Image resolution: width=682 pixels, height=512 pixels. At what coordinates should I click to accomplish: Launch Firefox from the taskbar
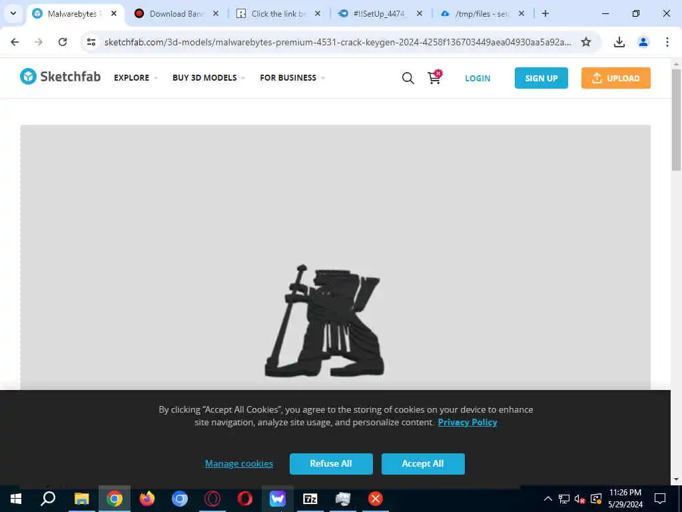[x=147, y=499]
